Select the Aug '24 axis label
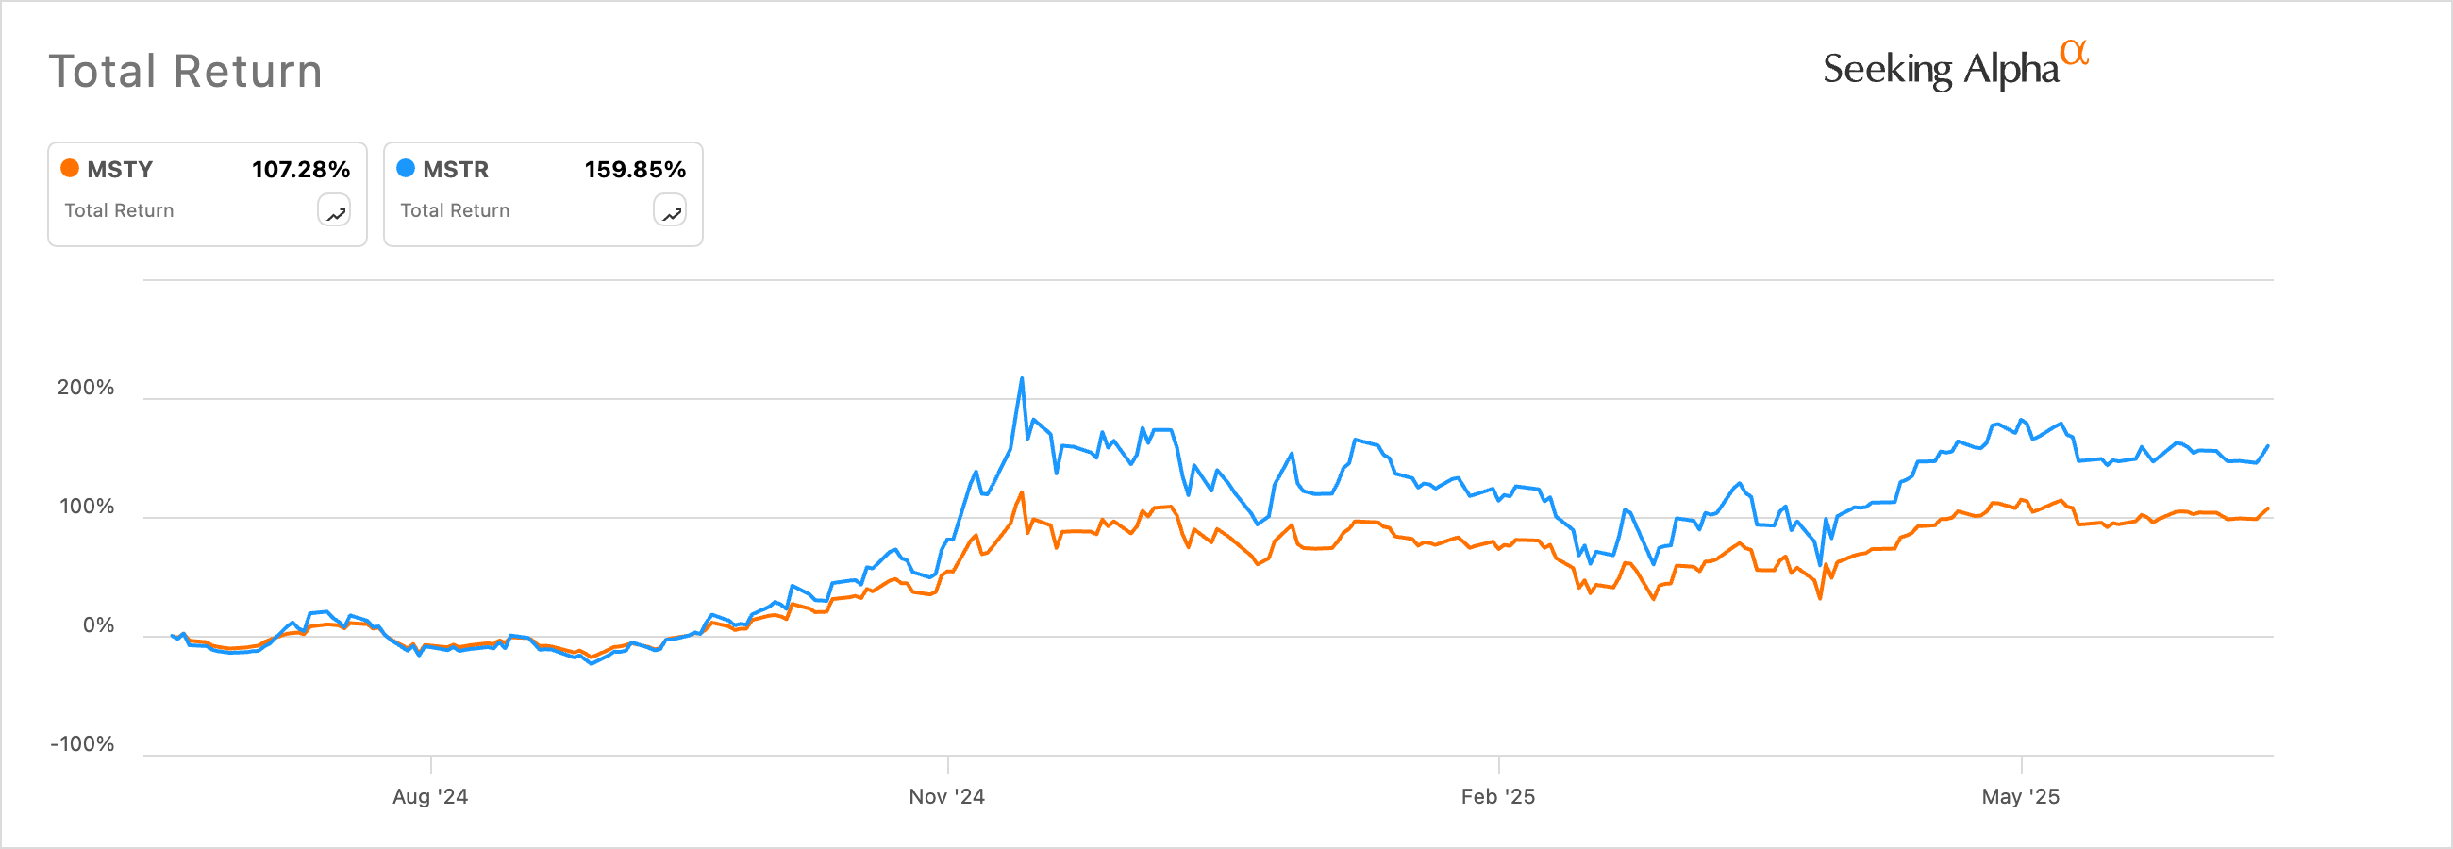This screenshot has height=849, width=2453. pyautogui.click(x=430, y=797)
